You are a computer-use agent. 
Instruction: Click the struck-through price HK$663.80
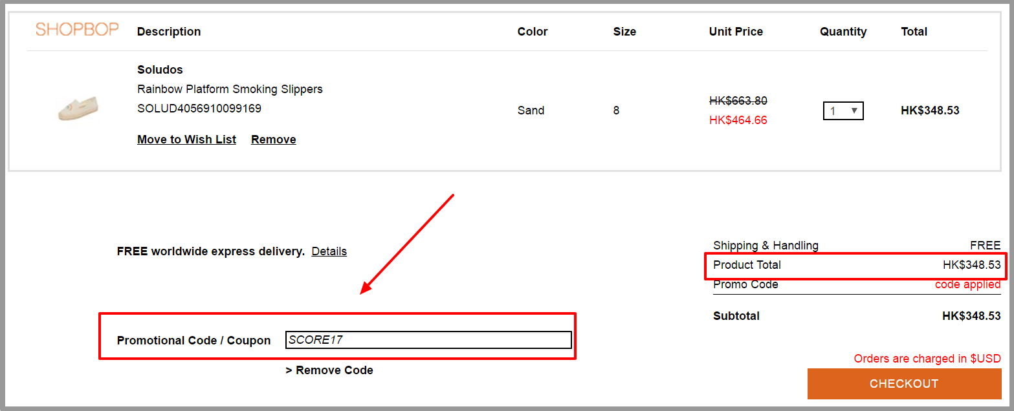click(738, 101)
